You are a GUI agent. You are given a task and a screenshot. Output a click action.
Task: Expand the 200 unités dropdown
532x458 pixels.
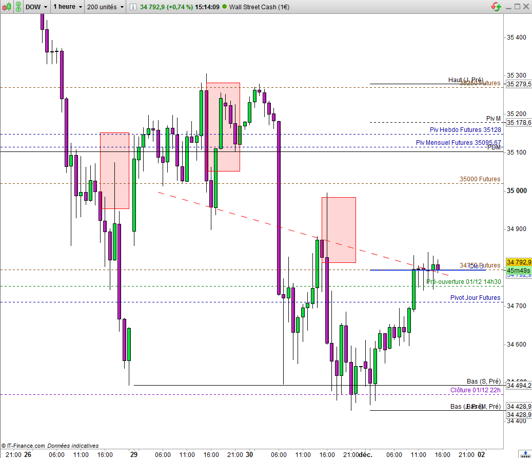pyautogui.click(x=105, y=7)
